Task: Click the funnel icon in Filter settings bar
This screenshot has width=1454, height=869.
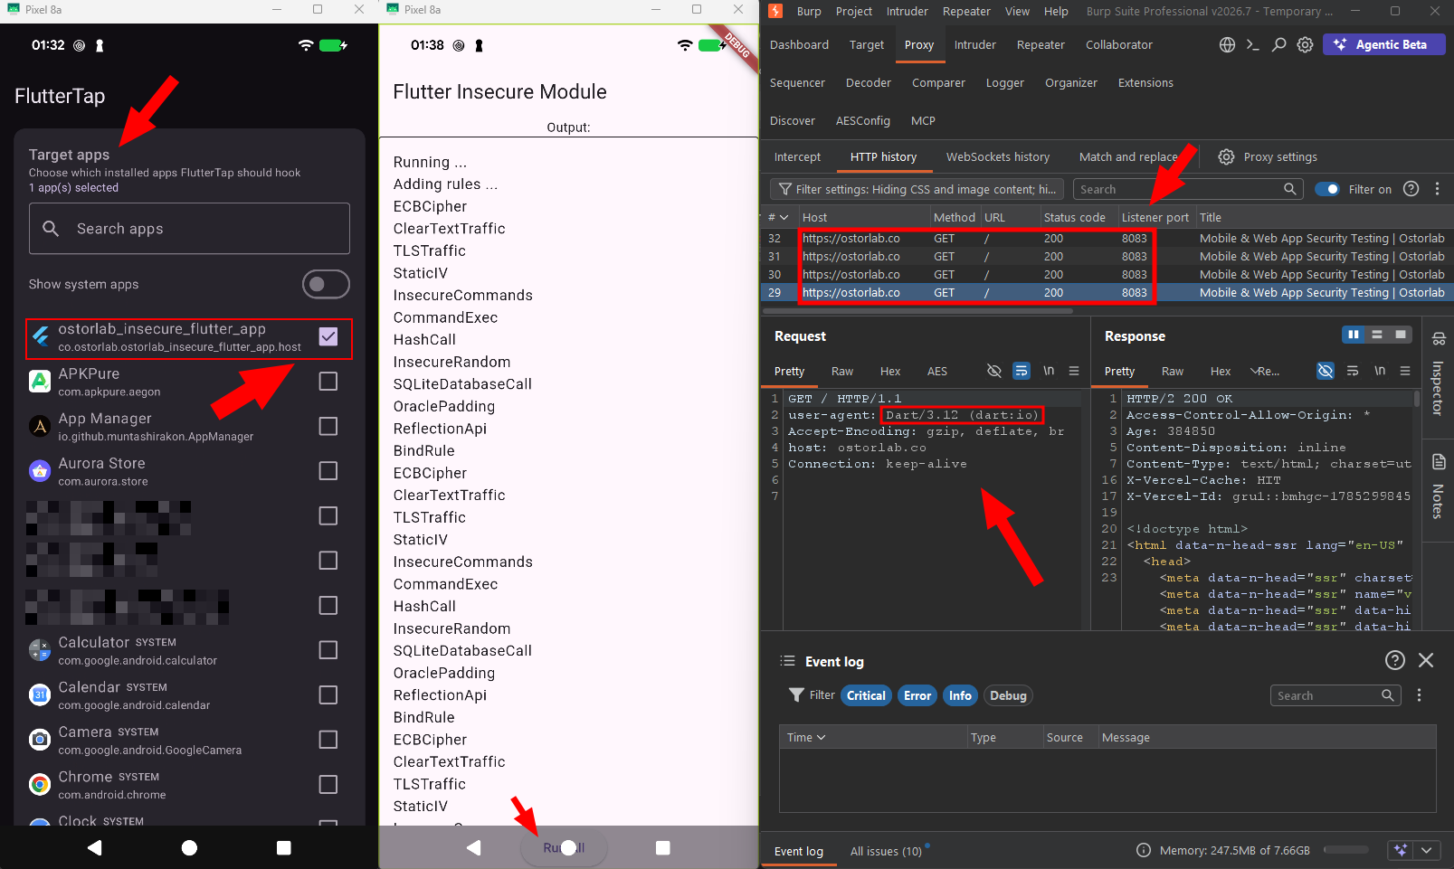Action: click(x=784, y=189)
